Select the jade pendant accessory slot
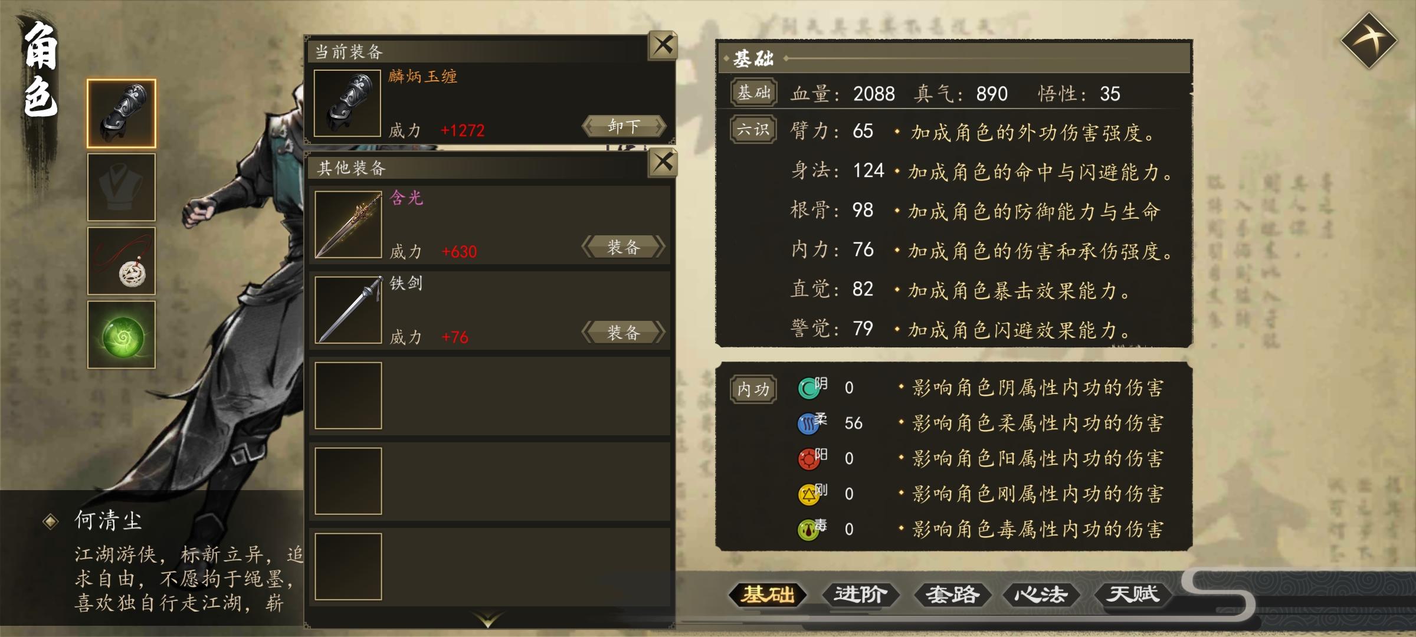This screenshot has width=1416, height=637. tap(122, 261)
